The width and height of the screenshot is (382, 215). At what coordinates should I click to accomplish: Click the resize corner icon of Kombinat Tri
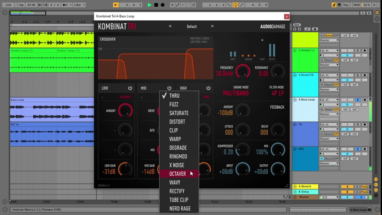click(x=287, y=186)
